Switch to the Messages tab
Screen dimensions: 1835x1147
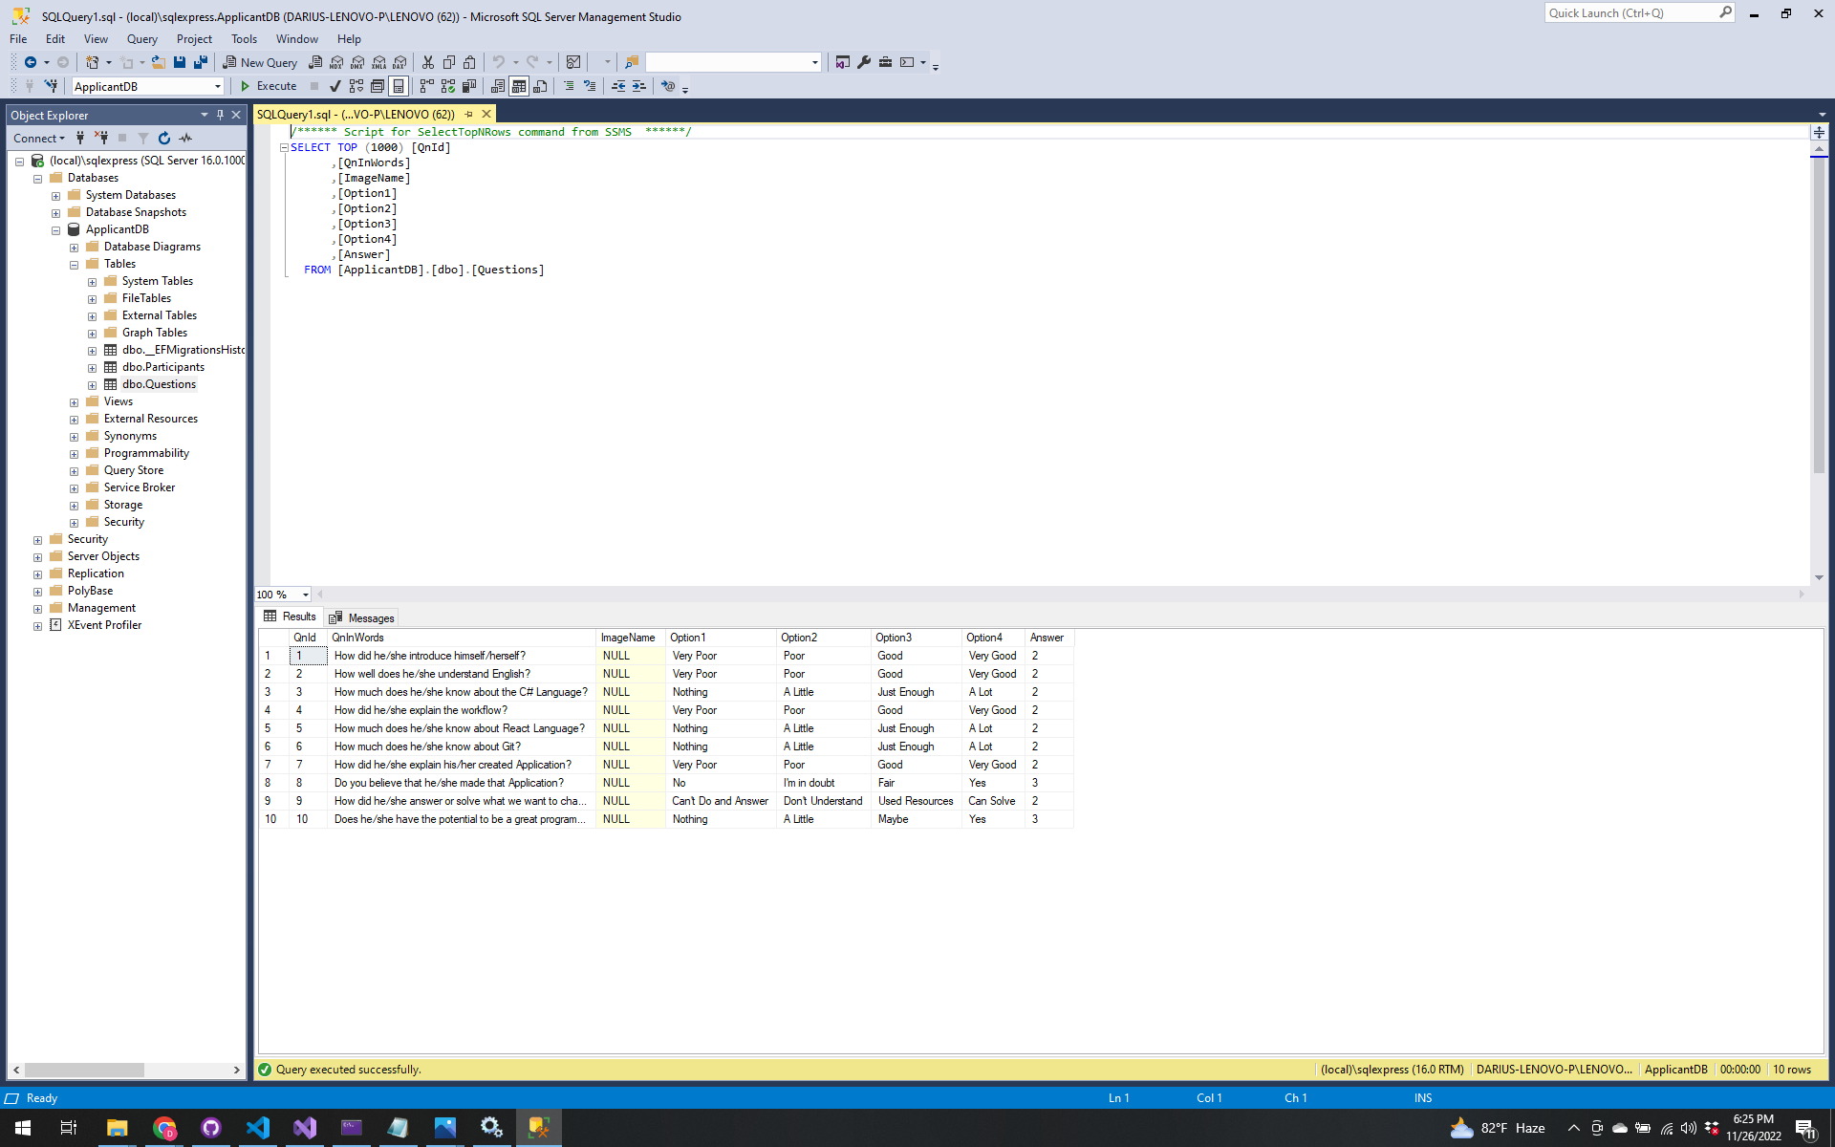pyautogui.click(x=361, y=617)
